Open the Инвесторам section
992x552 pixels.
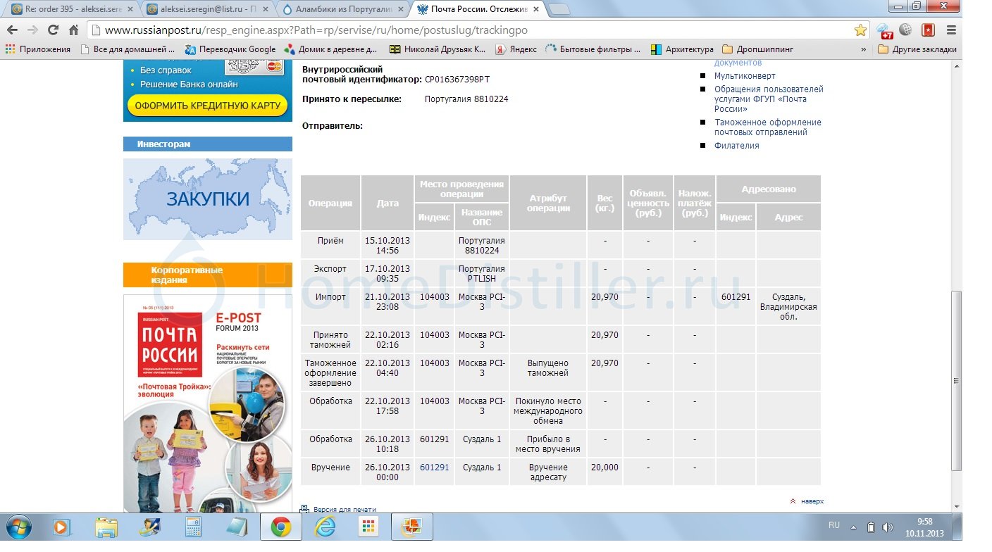208,144
